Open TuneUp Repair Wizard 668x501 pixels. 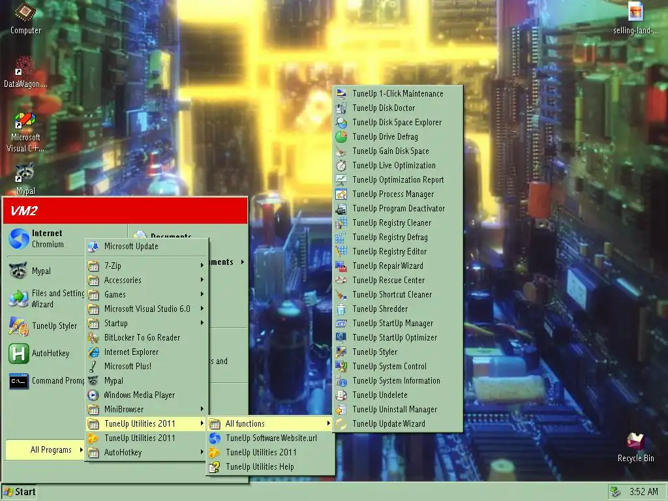[x=397, y=266]
